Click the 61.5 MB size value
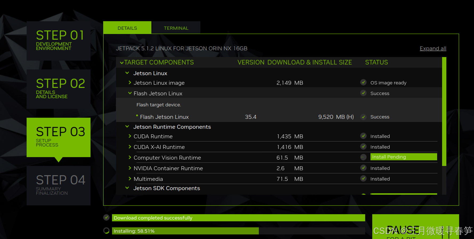Image resolution: width=474 pixels, height=239 pixels. point(290,158)
